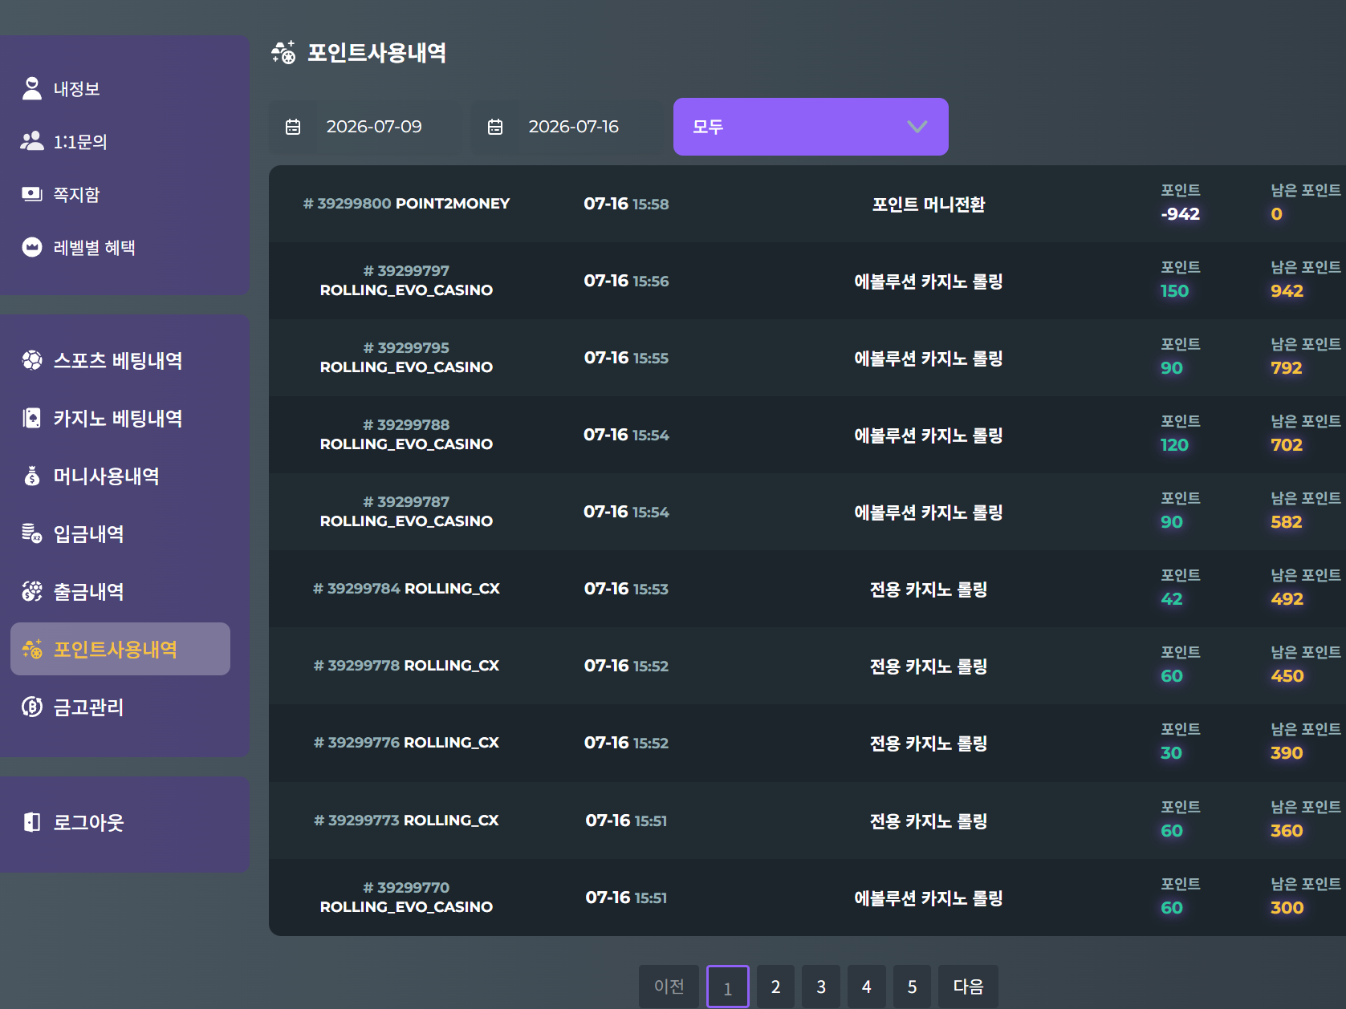Click the 1:1문의 people icon

tap(32, 141)
